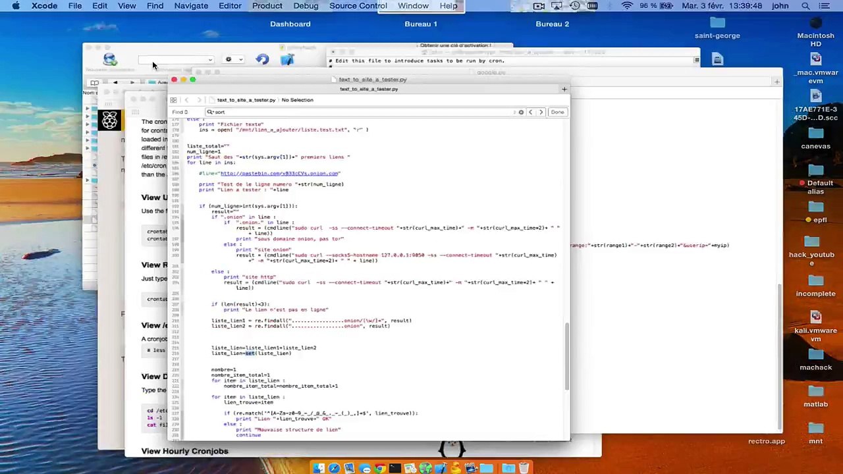Open the Source Control menu
The width and height of the screenshot is (843, 474).
point(358,6)
